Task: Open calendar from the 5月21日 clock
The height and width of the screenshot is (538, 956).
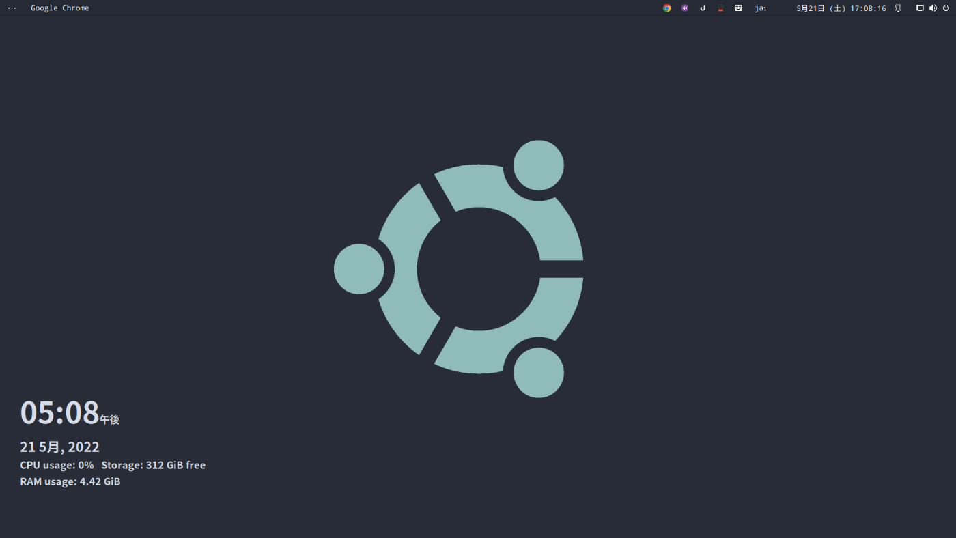Action: point(841,8)
